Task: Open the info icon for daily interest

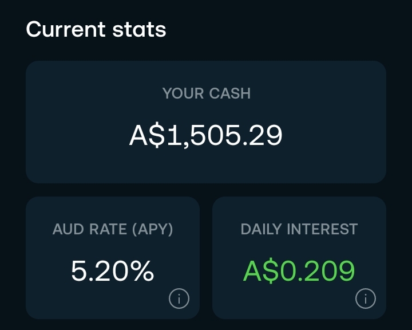Action: [x=366, y=298]
